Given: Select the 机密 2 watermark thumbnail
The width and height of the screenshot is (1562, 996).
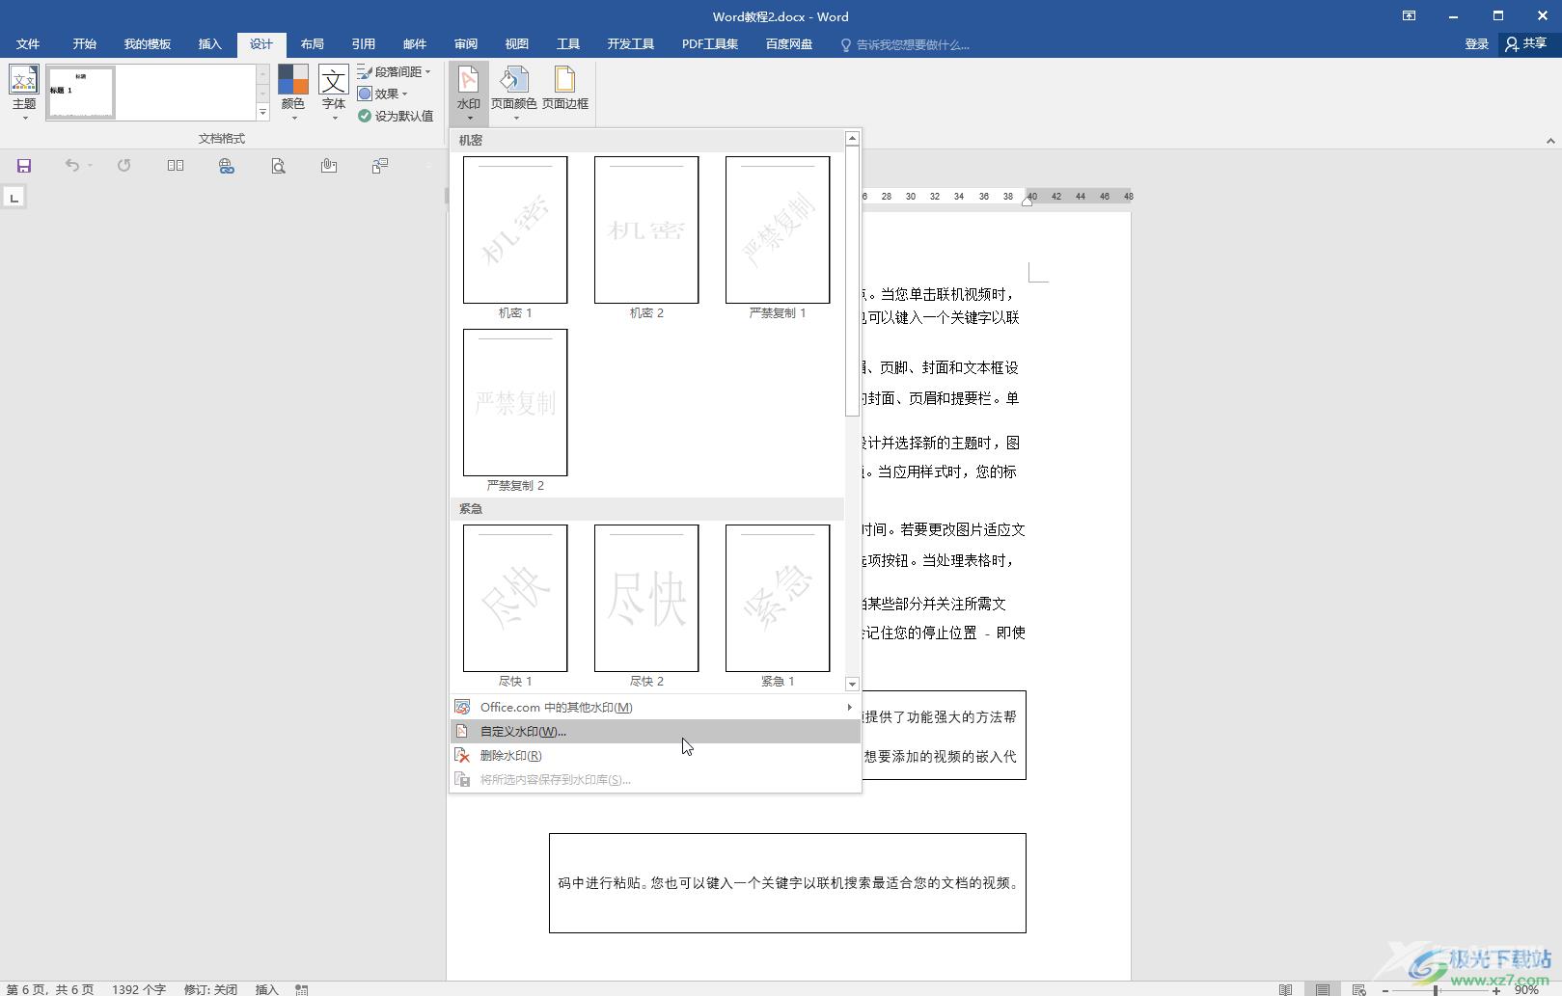Looking at the screenshot, I should (646, 229).
